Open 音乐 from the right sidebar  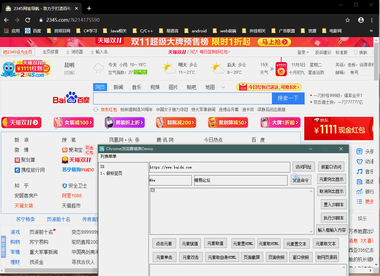coord(365,172)
